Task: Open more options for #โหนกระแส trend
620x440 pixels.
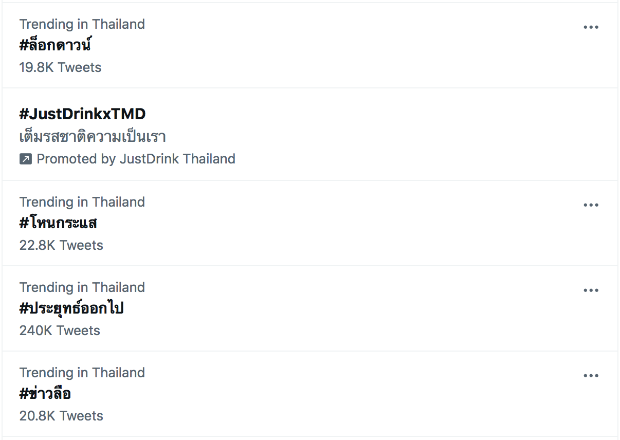Action: point(591,205)
